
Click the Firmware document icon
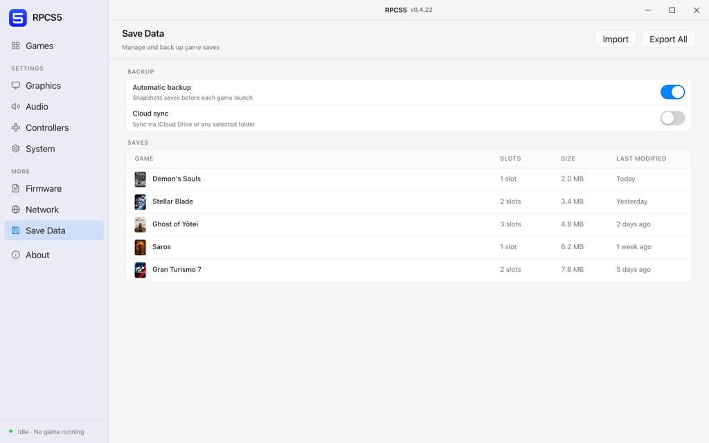tap(16, 188)
